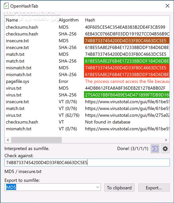The width and height of the screenshot is (174, 203).
Task: Click the checksums.hash SHA-256 value 6E843C07...
Action: click(x=127, y=34)
